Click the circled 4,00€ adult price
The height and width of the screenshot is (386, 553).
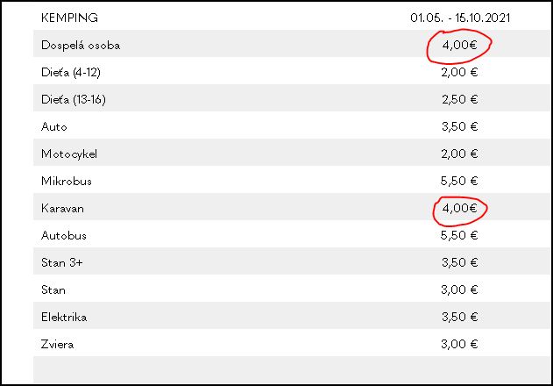pos(459,45)
